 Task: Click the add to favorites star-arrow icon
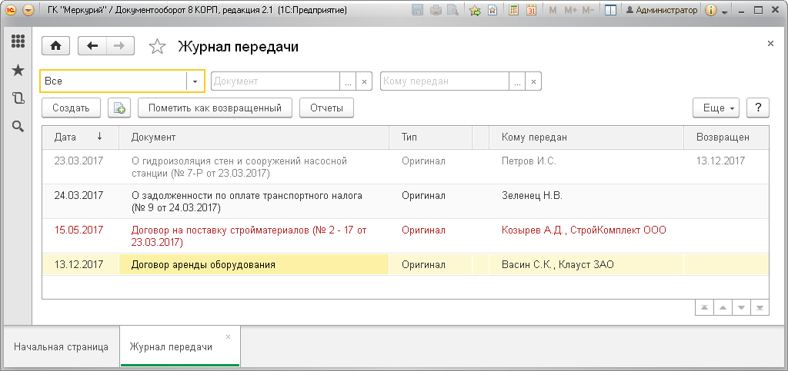(x=475, y=10)
